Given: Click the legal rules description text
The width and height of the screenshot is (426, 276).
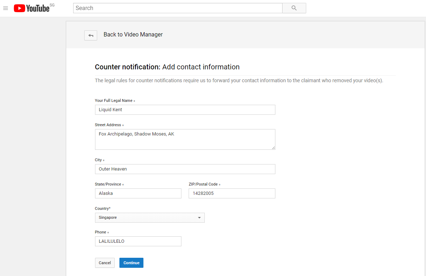Looking at the screenshot, I should pyautogui.click(x=239, y=80).
